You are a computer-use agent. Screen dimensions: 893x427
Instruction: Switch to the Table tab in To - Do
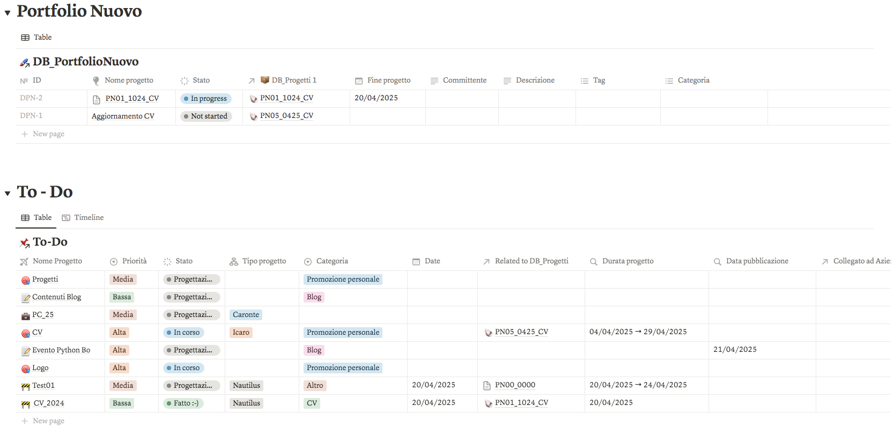click(36, 217)
